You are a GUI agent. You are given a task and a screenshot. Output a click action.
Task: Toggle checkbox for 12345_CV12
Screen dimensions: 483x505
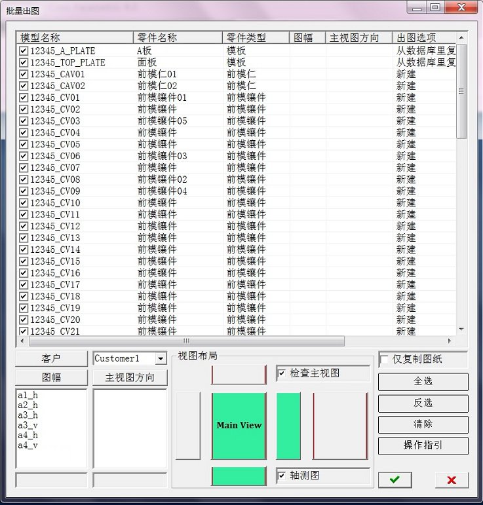pos(23,226)
